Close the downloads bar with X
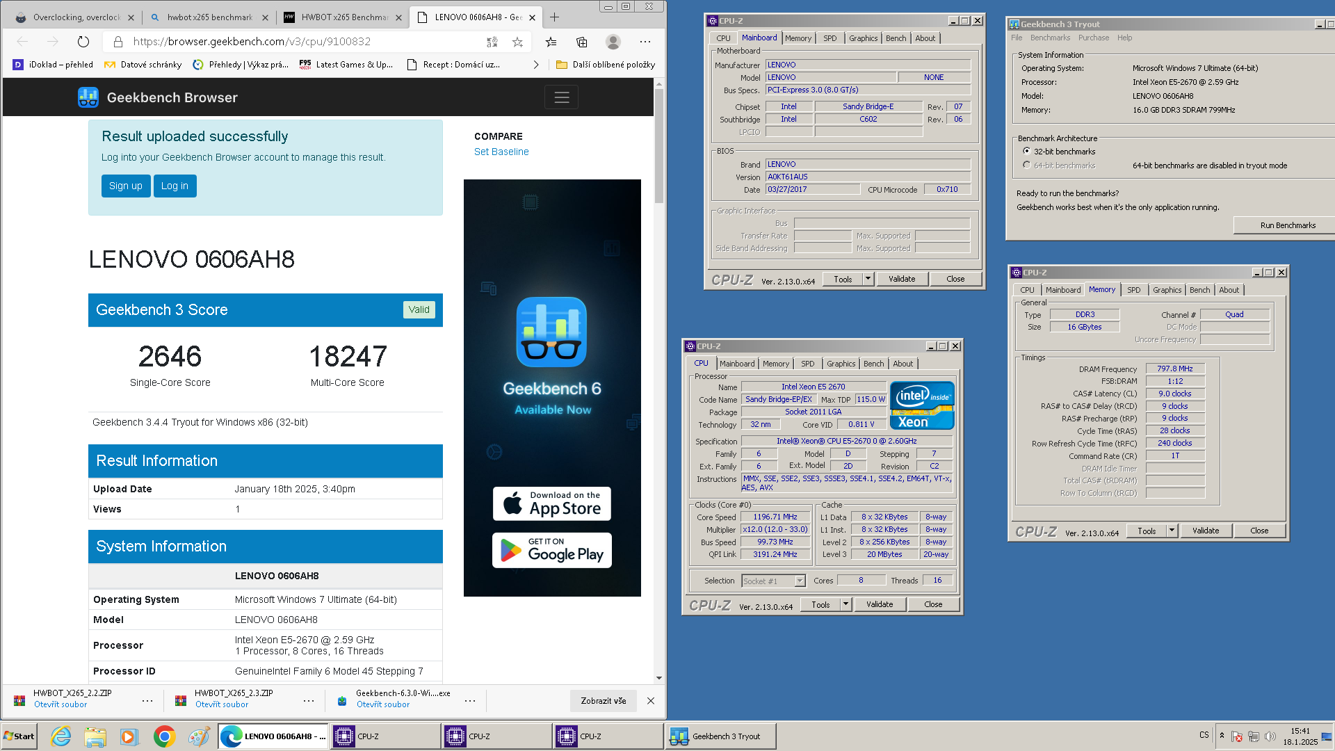Image resolution: width=1335 pixels, height=751 pixels. pos(651,701)
